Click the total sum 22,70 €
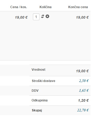 (83, 110)
